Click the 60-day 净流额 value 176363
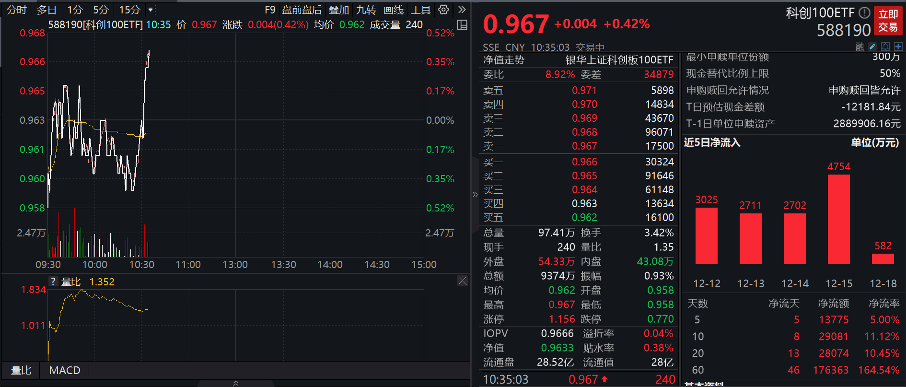 (831, 370)
